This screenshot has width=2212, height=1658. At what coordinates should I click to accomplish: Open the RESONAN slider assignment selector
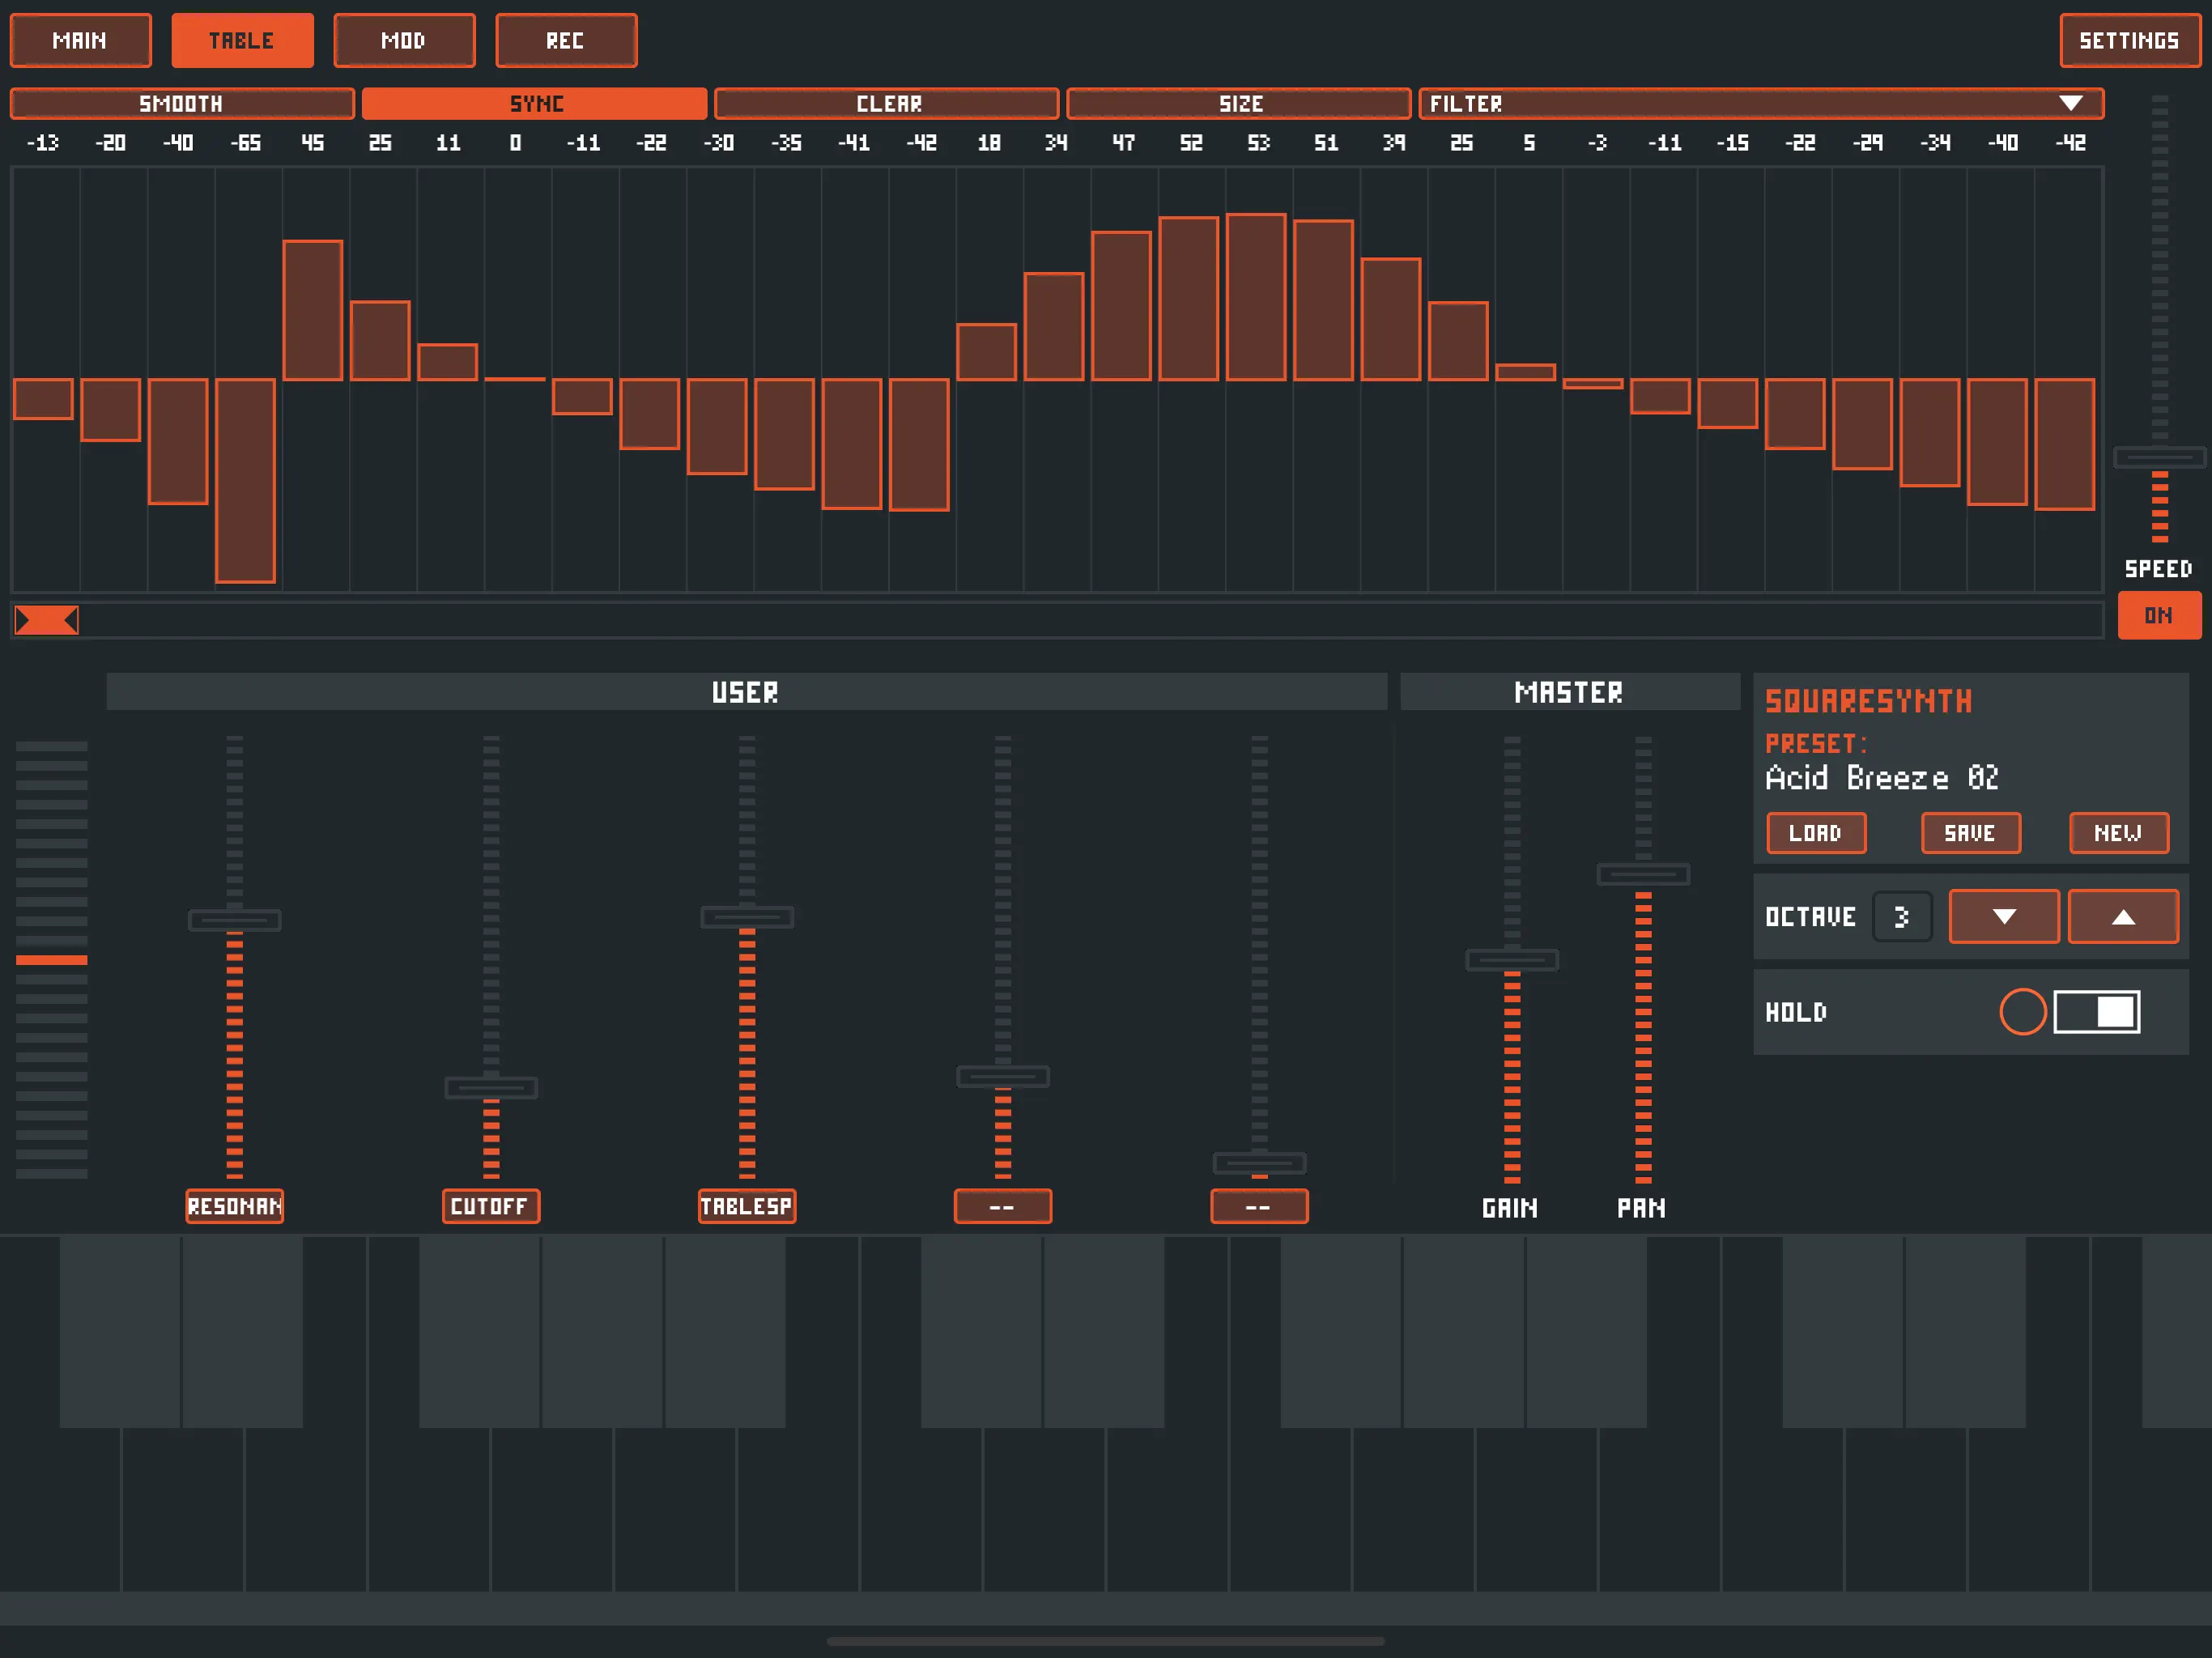235,1206
